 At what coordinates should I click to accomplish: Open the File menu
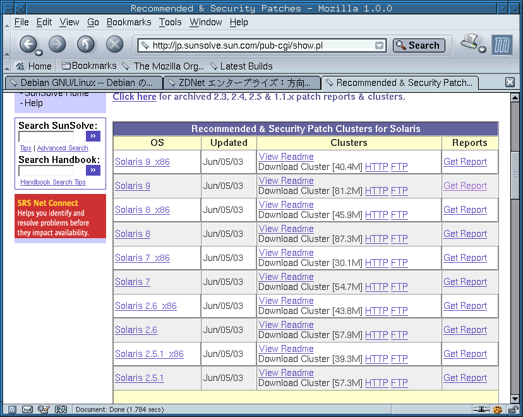click(x=21, y=22)
